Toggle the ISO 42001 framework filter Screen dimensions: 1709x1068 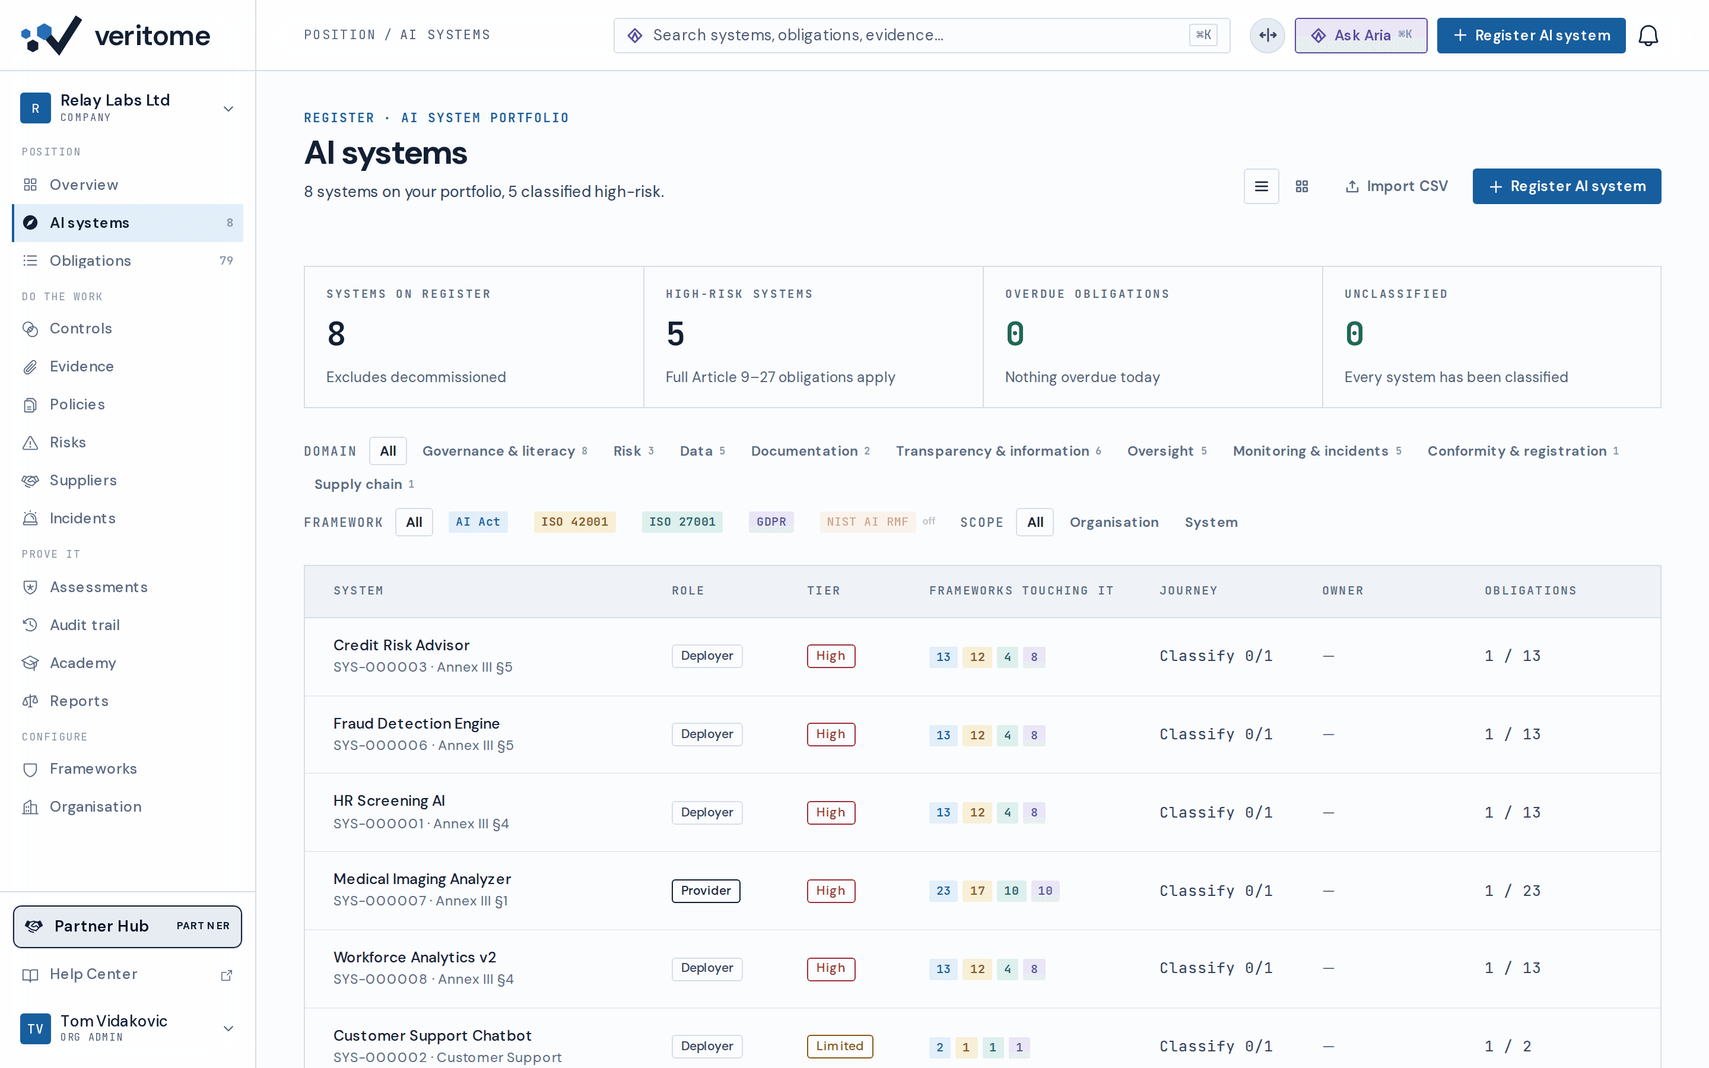coord(574,522)
